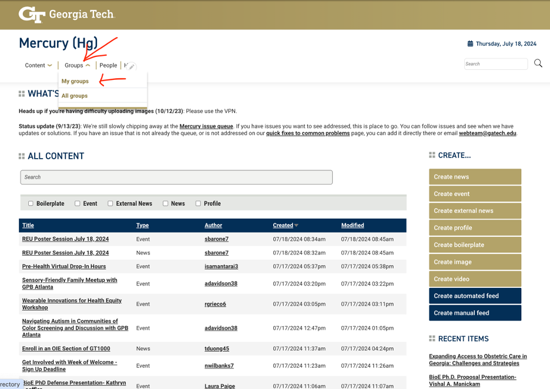This screenshot has width=550, height=389.
Task: Open Pre-Health Virtual Drop-In Hours event
Action: tap(64, 266)
